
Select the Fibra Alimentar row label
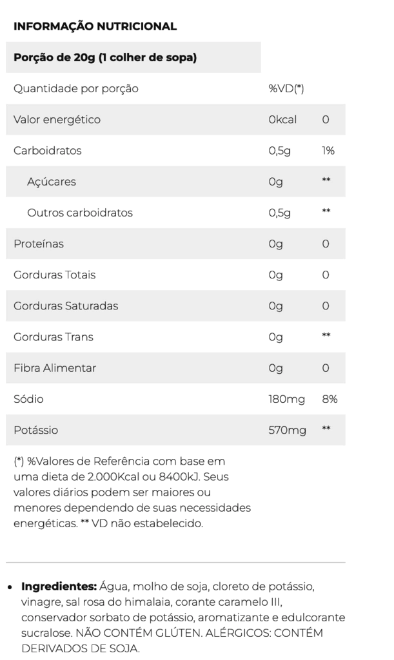55,368
